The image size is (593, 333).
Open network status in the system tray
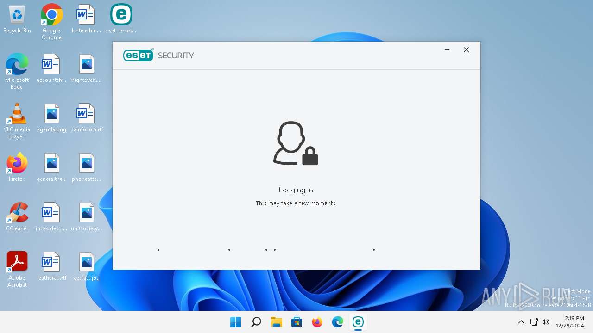click(x=534, y=322)
